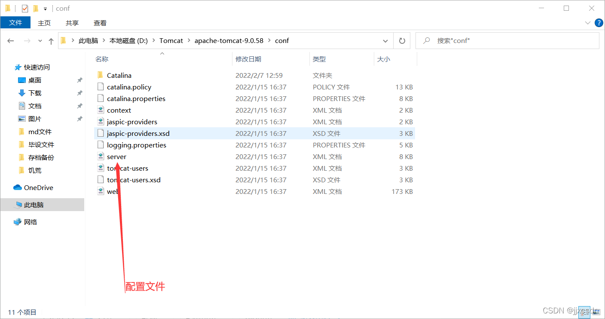Open 文档 in the navigation pane

(x=35, y=106)
